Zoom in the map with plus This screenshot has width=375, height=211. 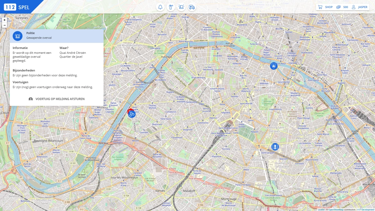4,20
